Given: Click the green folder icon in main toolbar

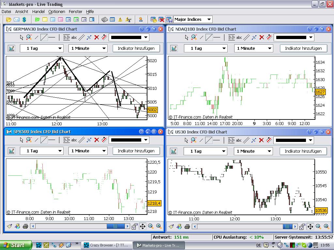Looking at the screenshot, I should click(x=37, y=20).
